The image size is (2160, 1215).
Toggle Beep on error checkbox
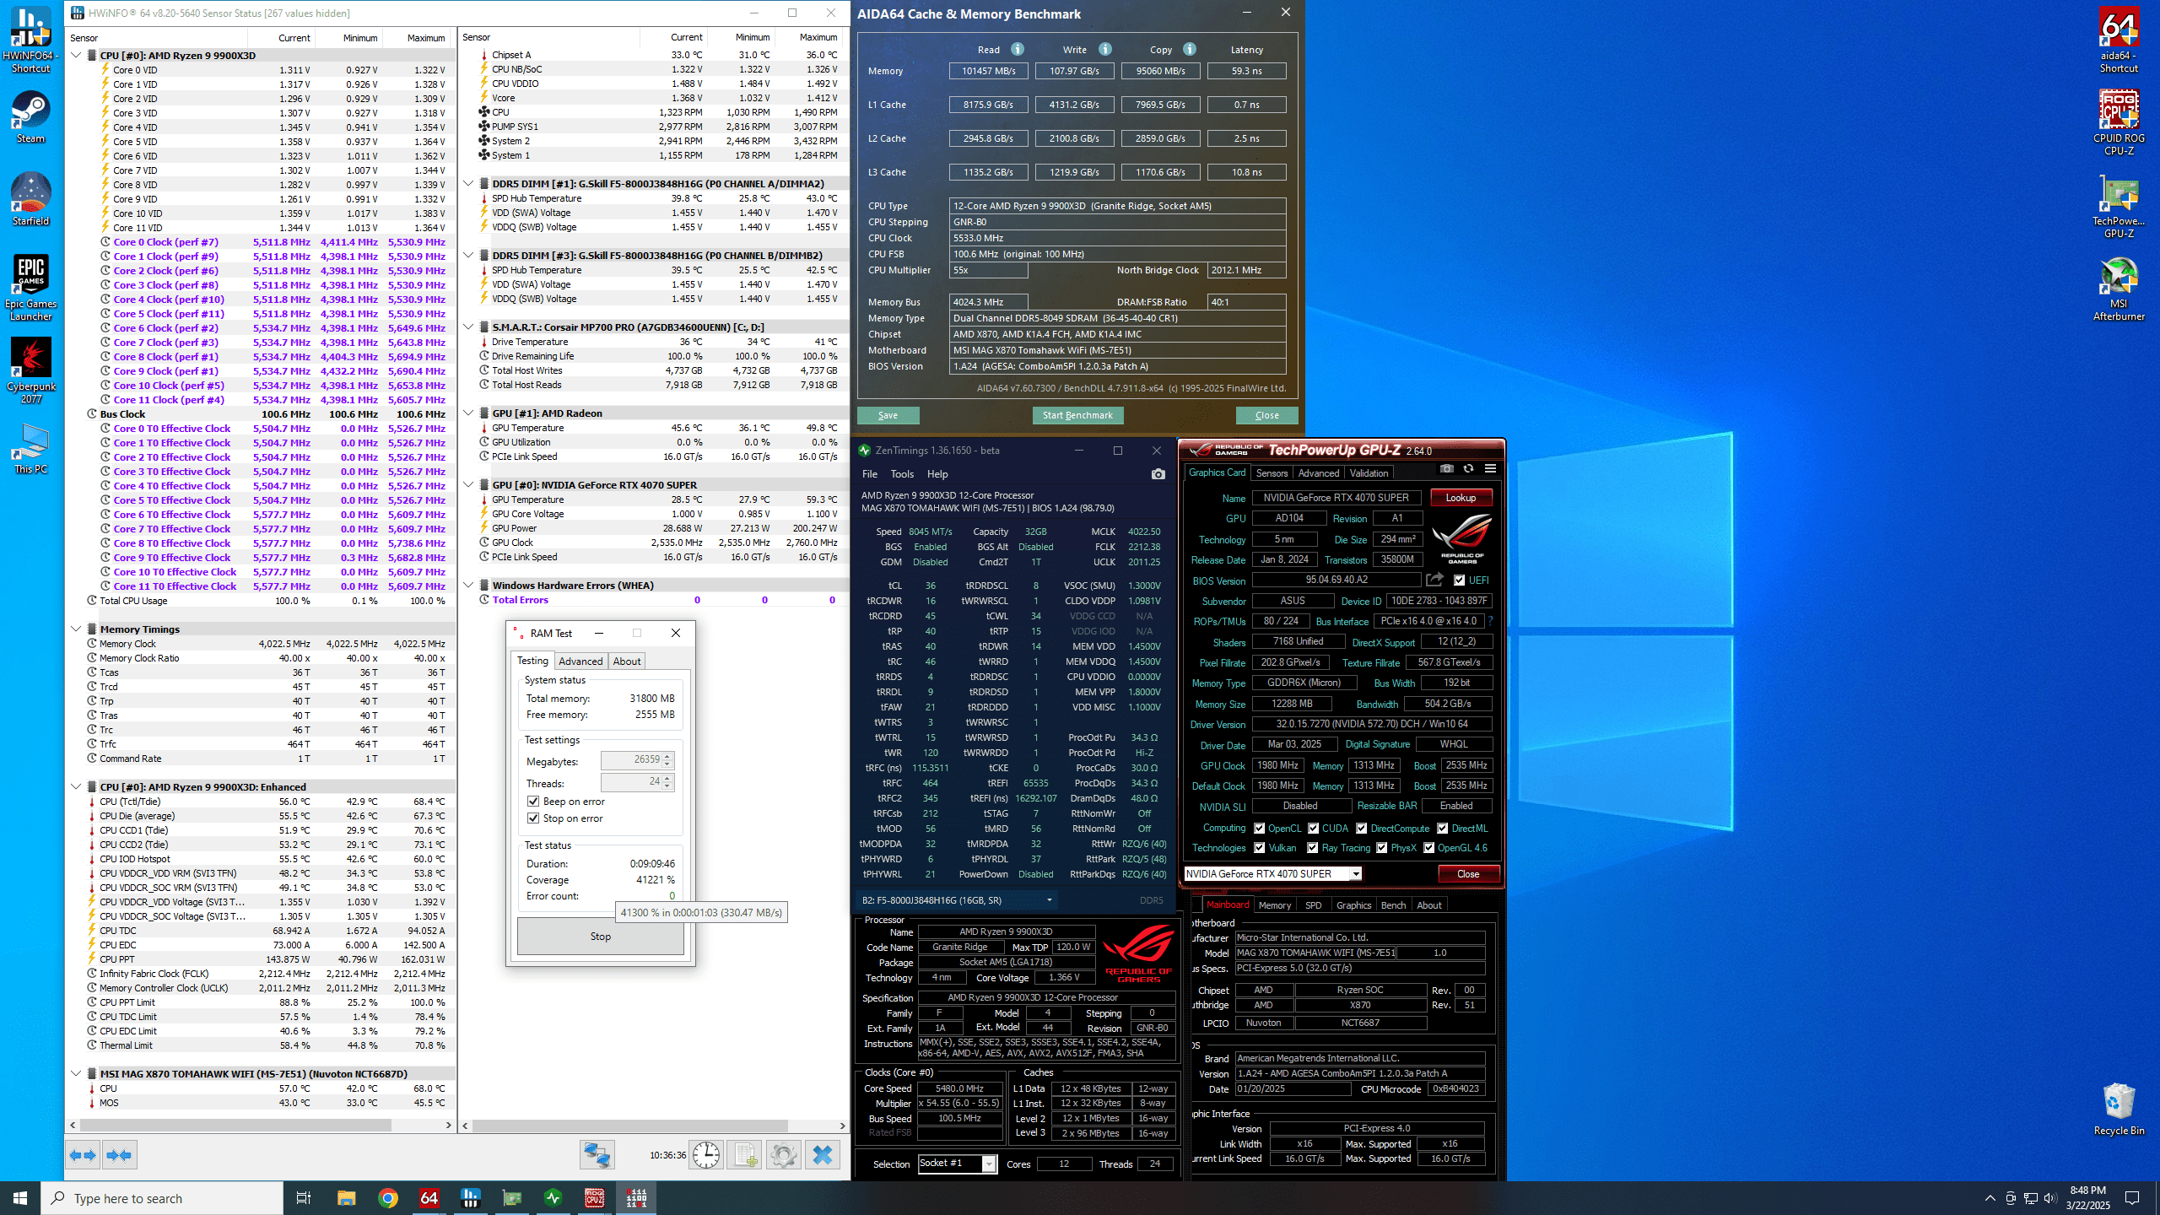point(533,801)
